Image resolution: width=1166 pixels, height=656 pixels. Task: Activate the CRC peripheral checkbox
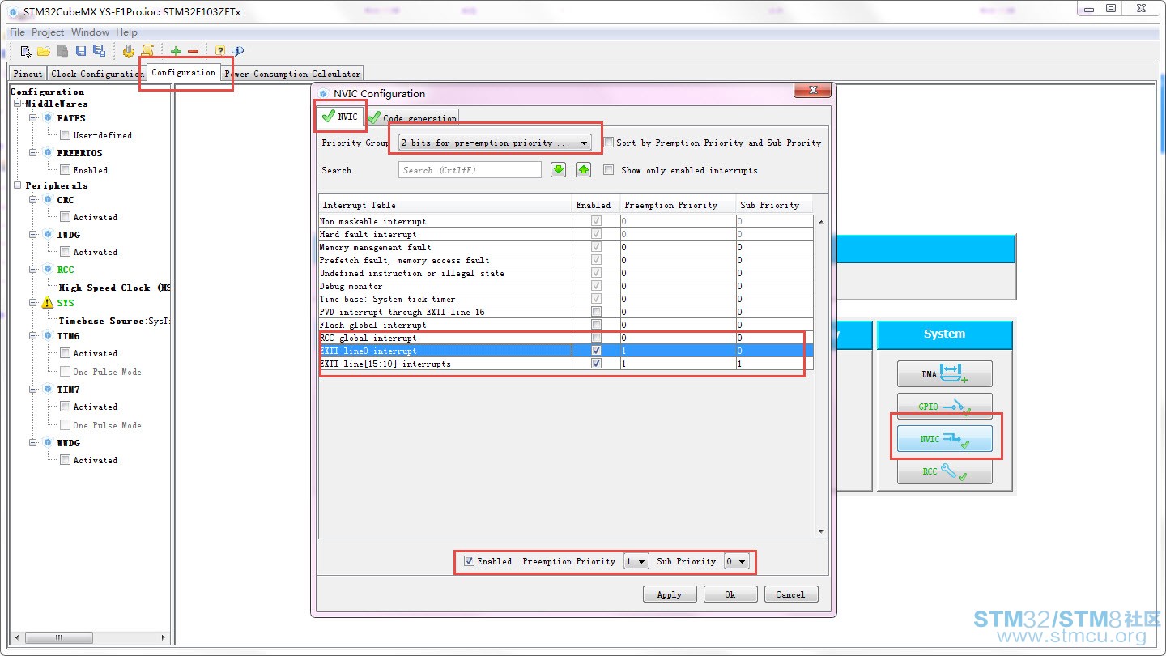[65, 217]
